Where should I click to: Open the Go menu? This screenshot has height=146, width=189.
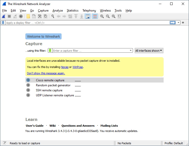point(32,11)
